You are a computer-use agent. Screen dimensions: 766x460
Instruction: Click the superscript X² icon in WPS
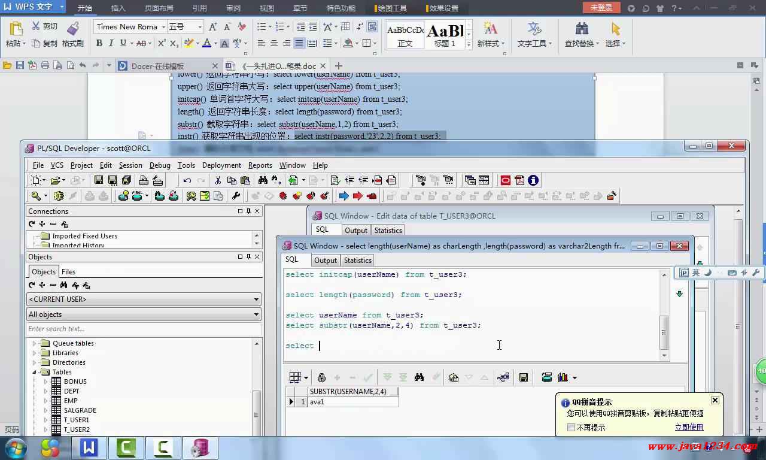click(x=162, y=43)
